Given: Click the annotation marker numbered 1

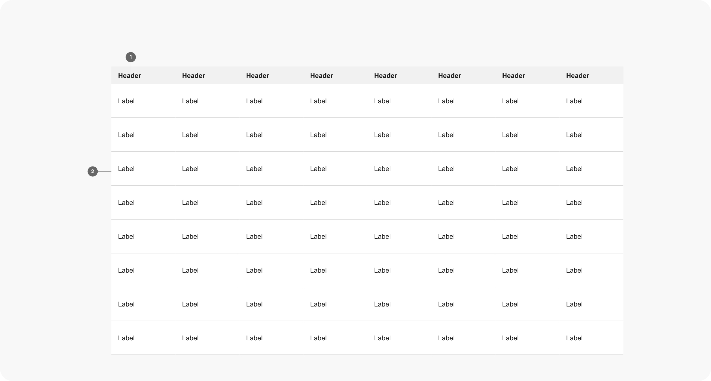Looking at the screenshot, I should (x=131, y=57).
